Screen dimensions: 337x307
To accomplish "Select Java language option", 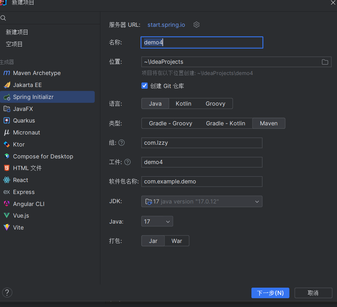I will [155, 104].
